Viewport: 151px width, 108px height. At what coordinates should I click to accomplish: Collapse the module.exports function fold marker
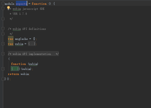3,4
